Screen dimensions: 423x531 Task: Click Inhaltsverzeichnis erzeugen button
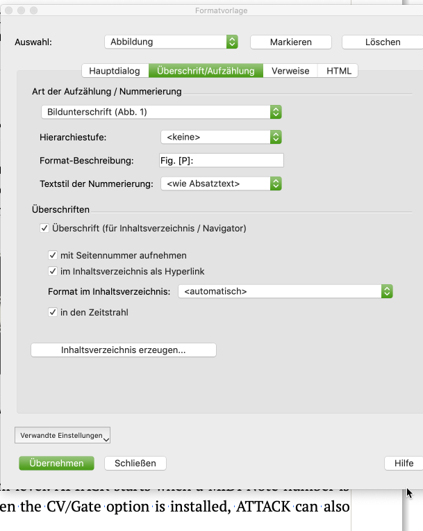point(124,350)
